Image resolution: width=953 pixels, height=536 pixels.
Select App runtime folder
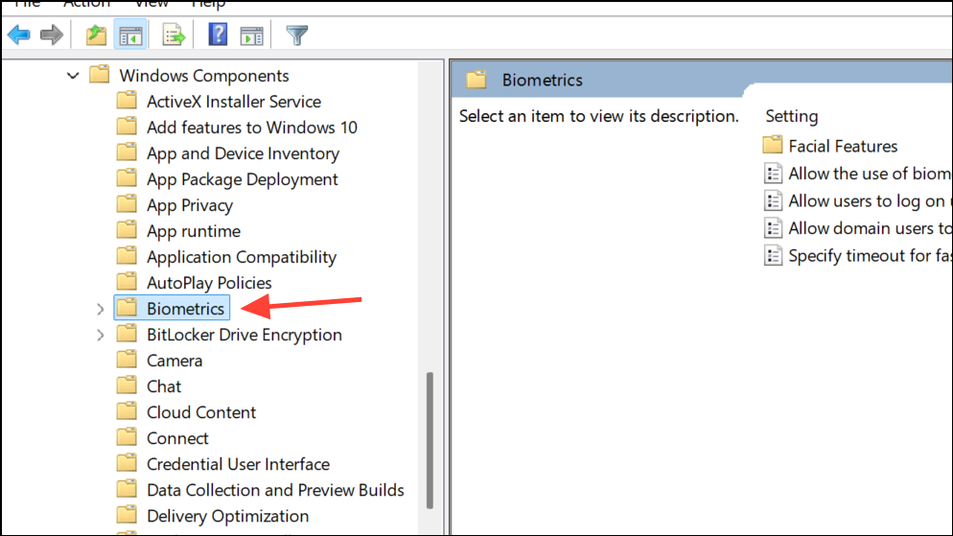click(194, 231)
